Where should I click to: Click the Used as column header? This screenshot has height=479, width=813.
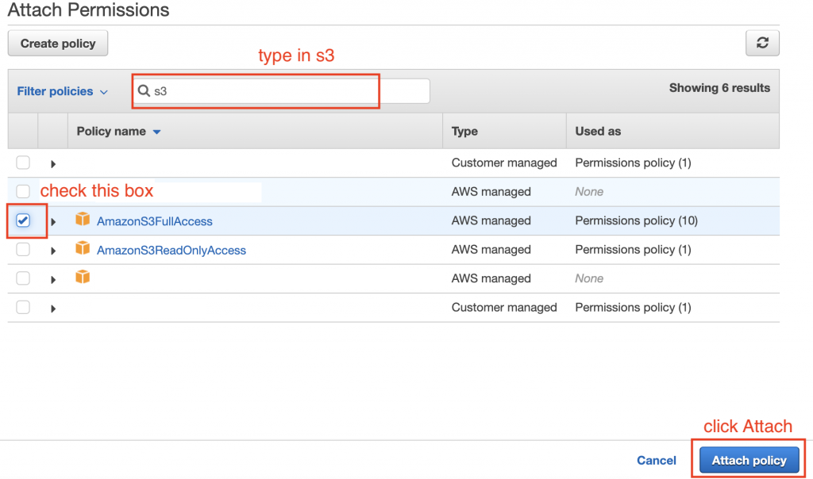point(598,132)
